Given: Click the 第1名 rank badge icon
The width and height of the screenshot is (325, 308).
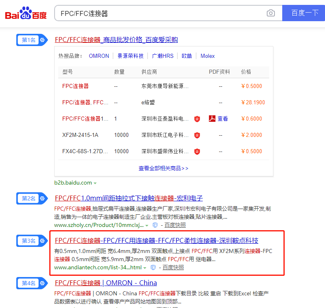Looking at the screenshot, I should (32, 40).
